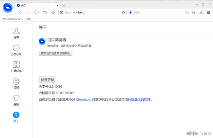The image size is (213, 138).
Task: Click the 百贝浏览器 logo on about page
Action: tap(42, 41)
